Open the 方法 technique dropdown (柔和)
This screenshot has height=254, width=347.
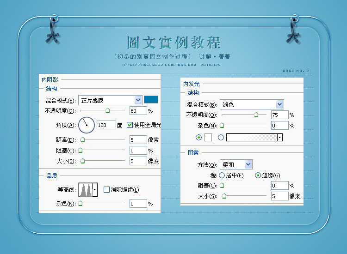[x=236, y=164]
